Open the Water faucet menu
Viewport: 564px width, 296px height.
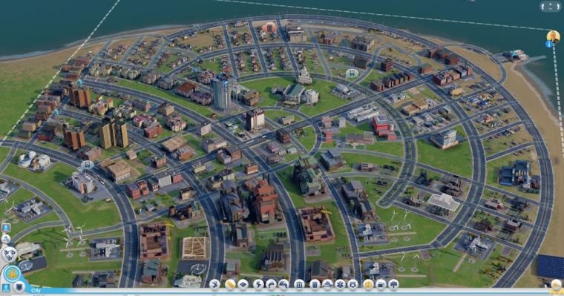(x=271, y=284)
